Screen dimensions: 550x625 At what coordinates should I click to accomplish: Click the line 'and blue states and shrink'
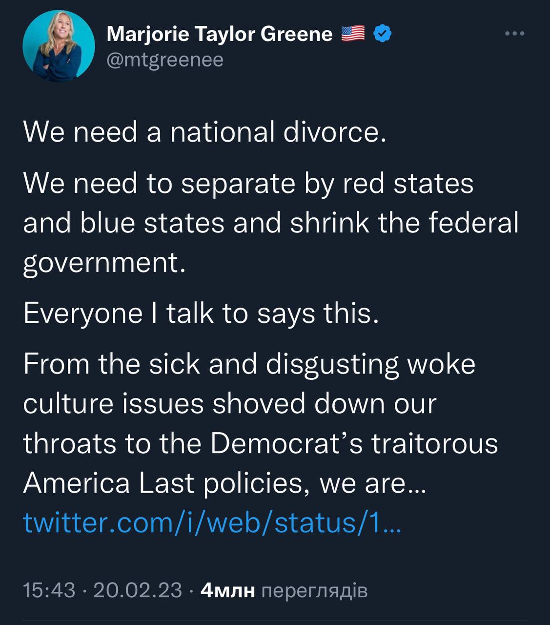point(271,223)
